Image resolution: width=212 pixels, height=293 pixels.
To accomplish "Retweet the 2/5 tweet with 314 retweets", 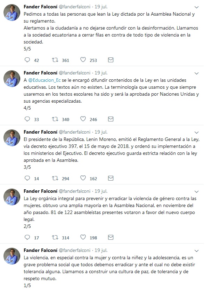I will click(x=55, y=238).
